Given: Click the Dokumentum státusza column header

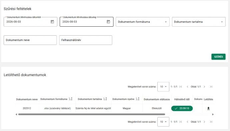Looking at the screenshot, I should click(x=157, y=99).
